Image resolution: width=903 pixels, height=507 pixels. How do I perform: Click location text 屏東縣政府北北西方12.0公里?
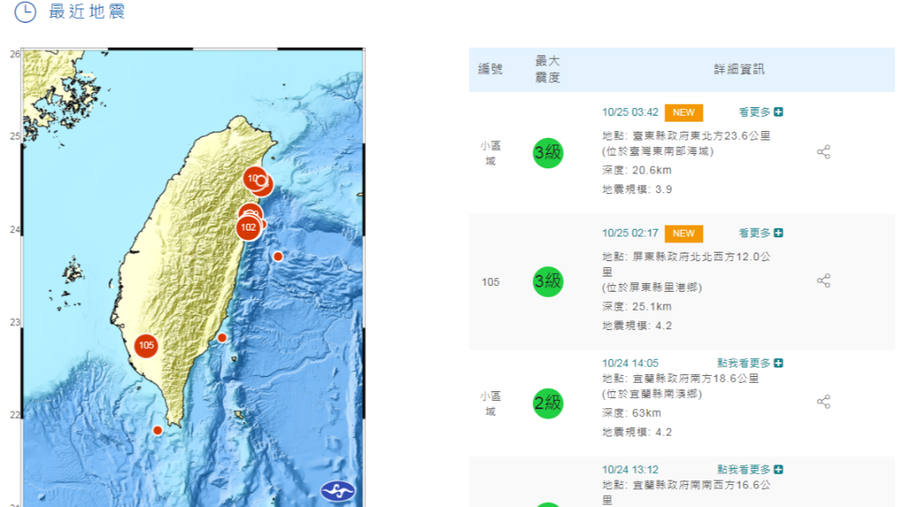coord(686,264)
